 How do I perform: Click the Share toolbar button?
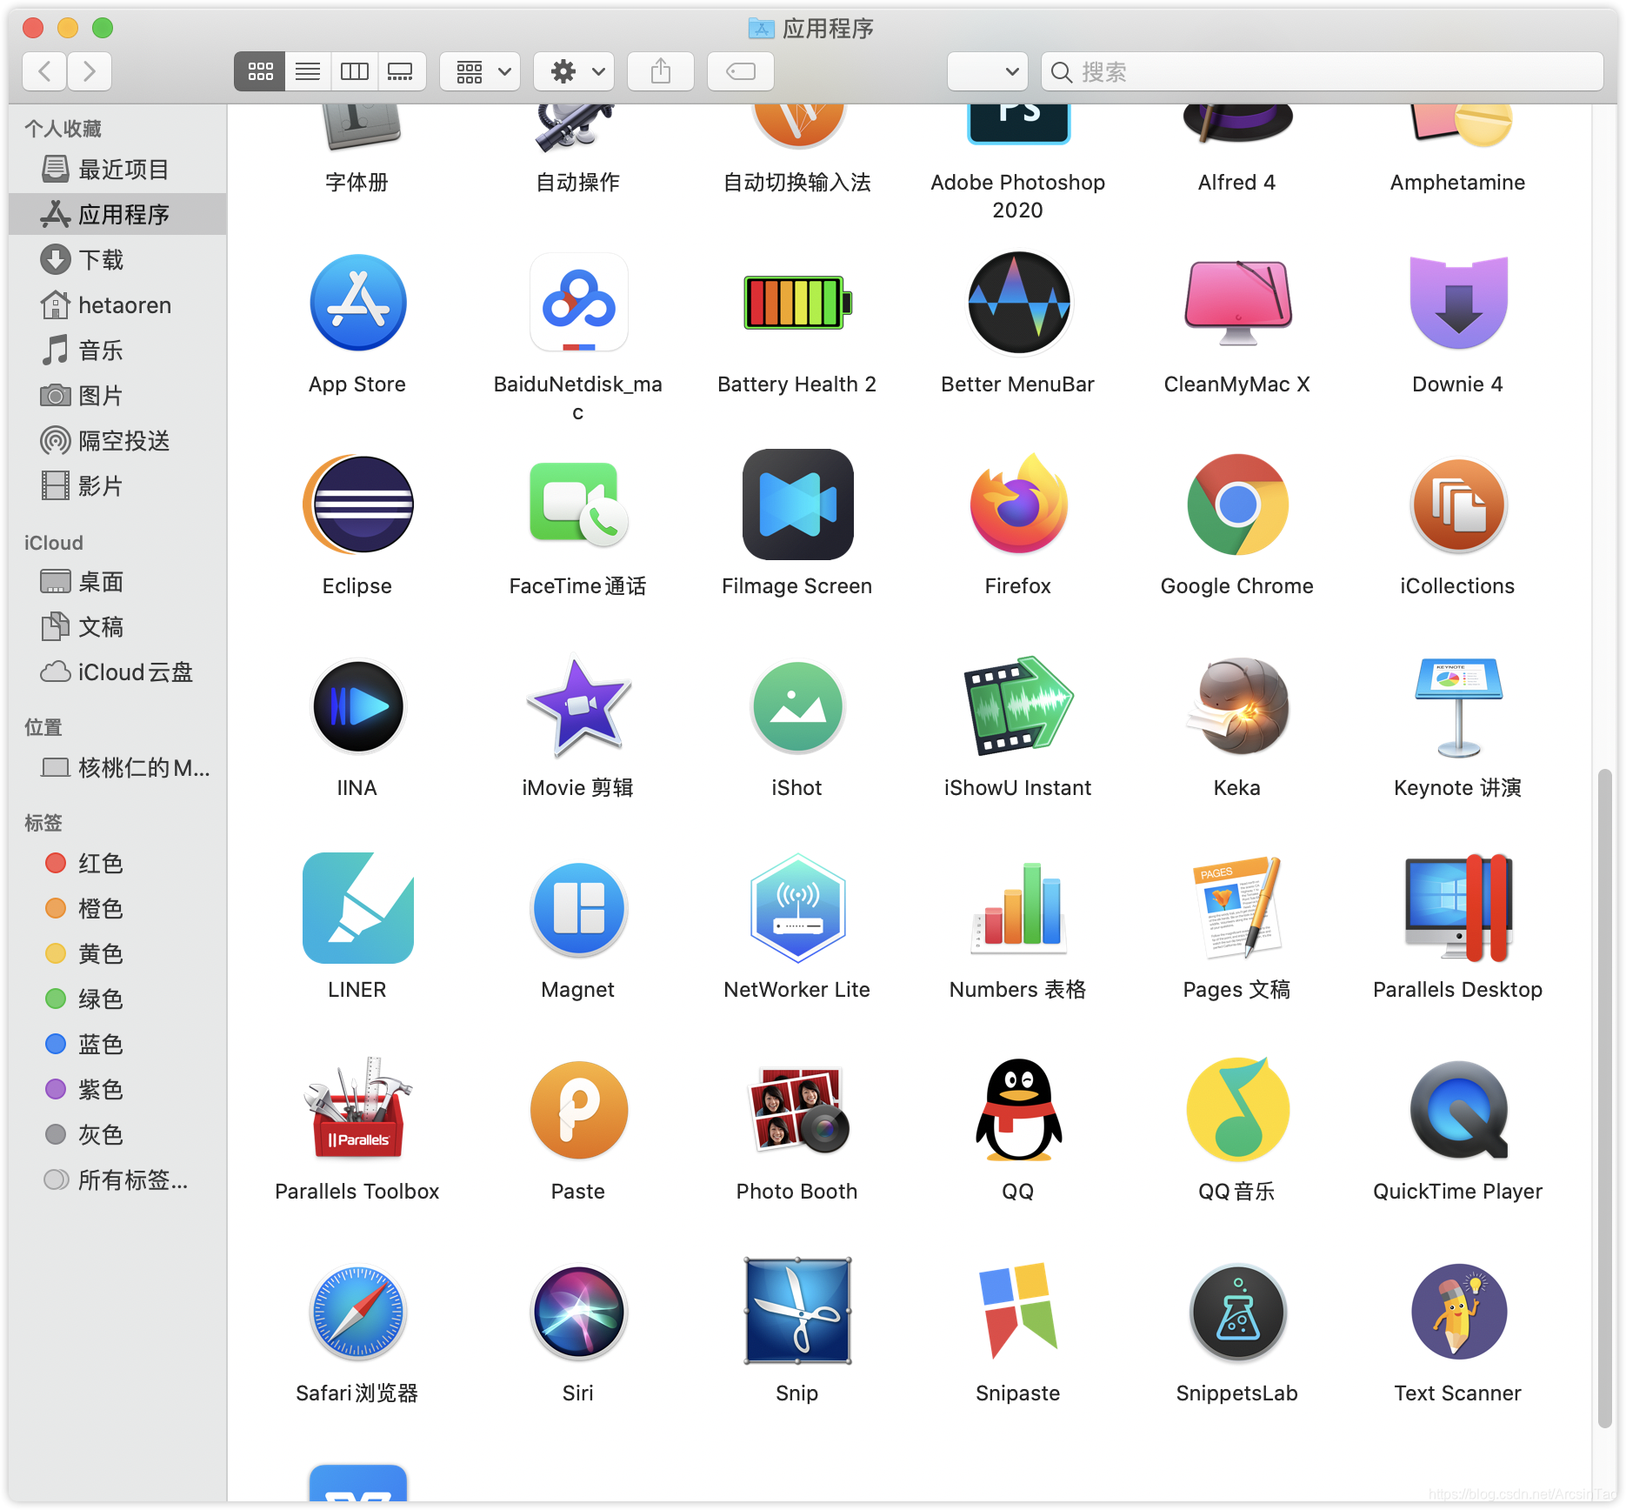click(661, 71)
